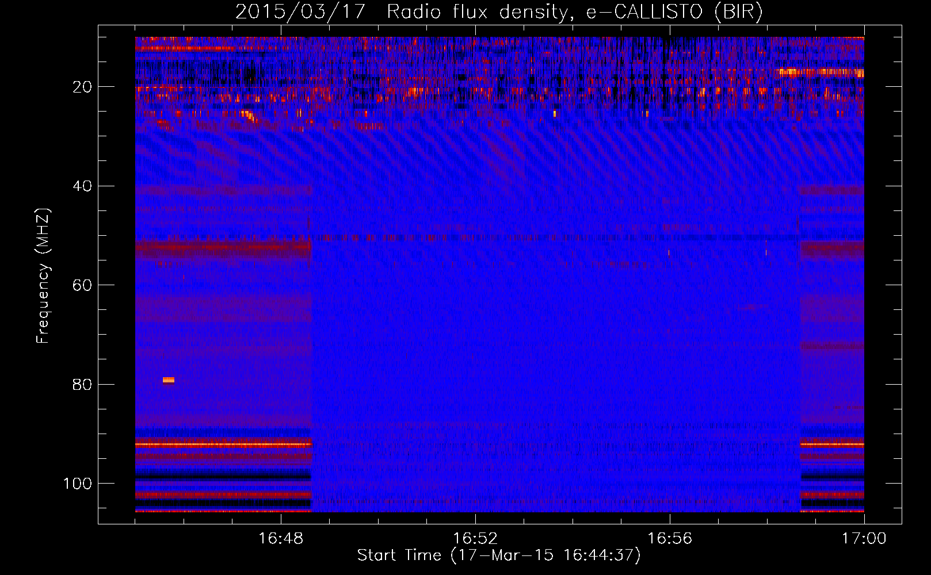
Task: Click the 16:48 time tick label
Action: coord(281,539)
